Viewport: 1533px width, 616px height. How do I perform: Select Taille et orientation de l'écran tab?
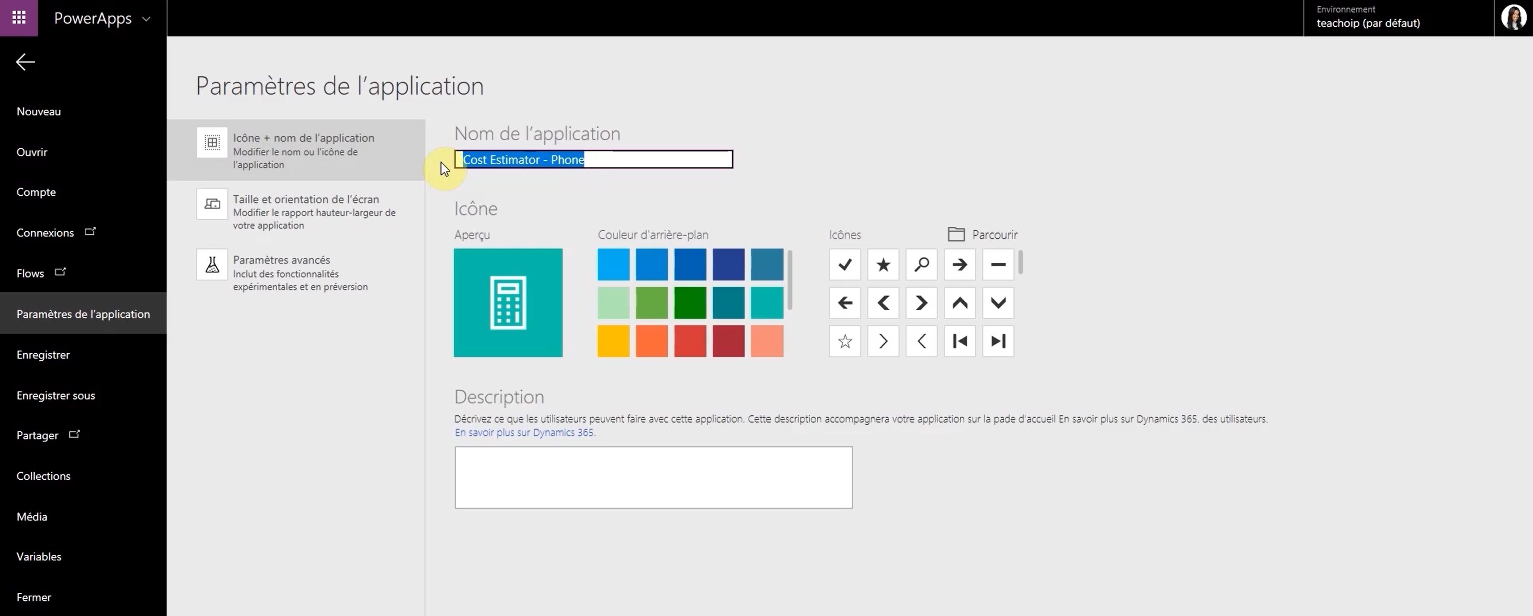(296, 211)
